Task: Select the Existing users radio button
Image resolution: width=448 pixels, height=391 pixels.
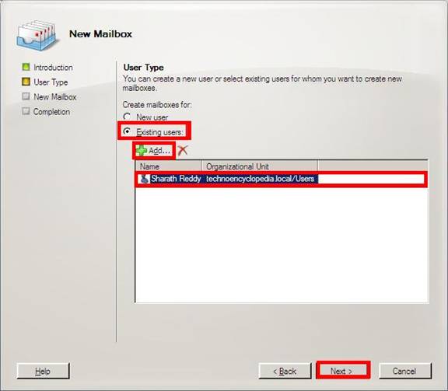Action: click(x=127, y=131)
